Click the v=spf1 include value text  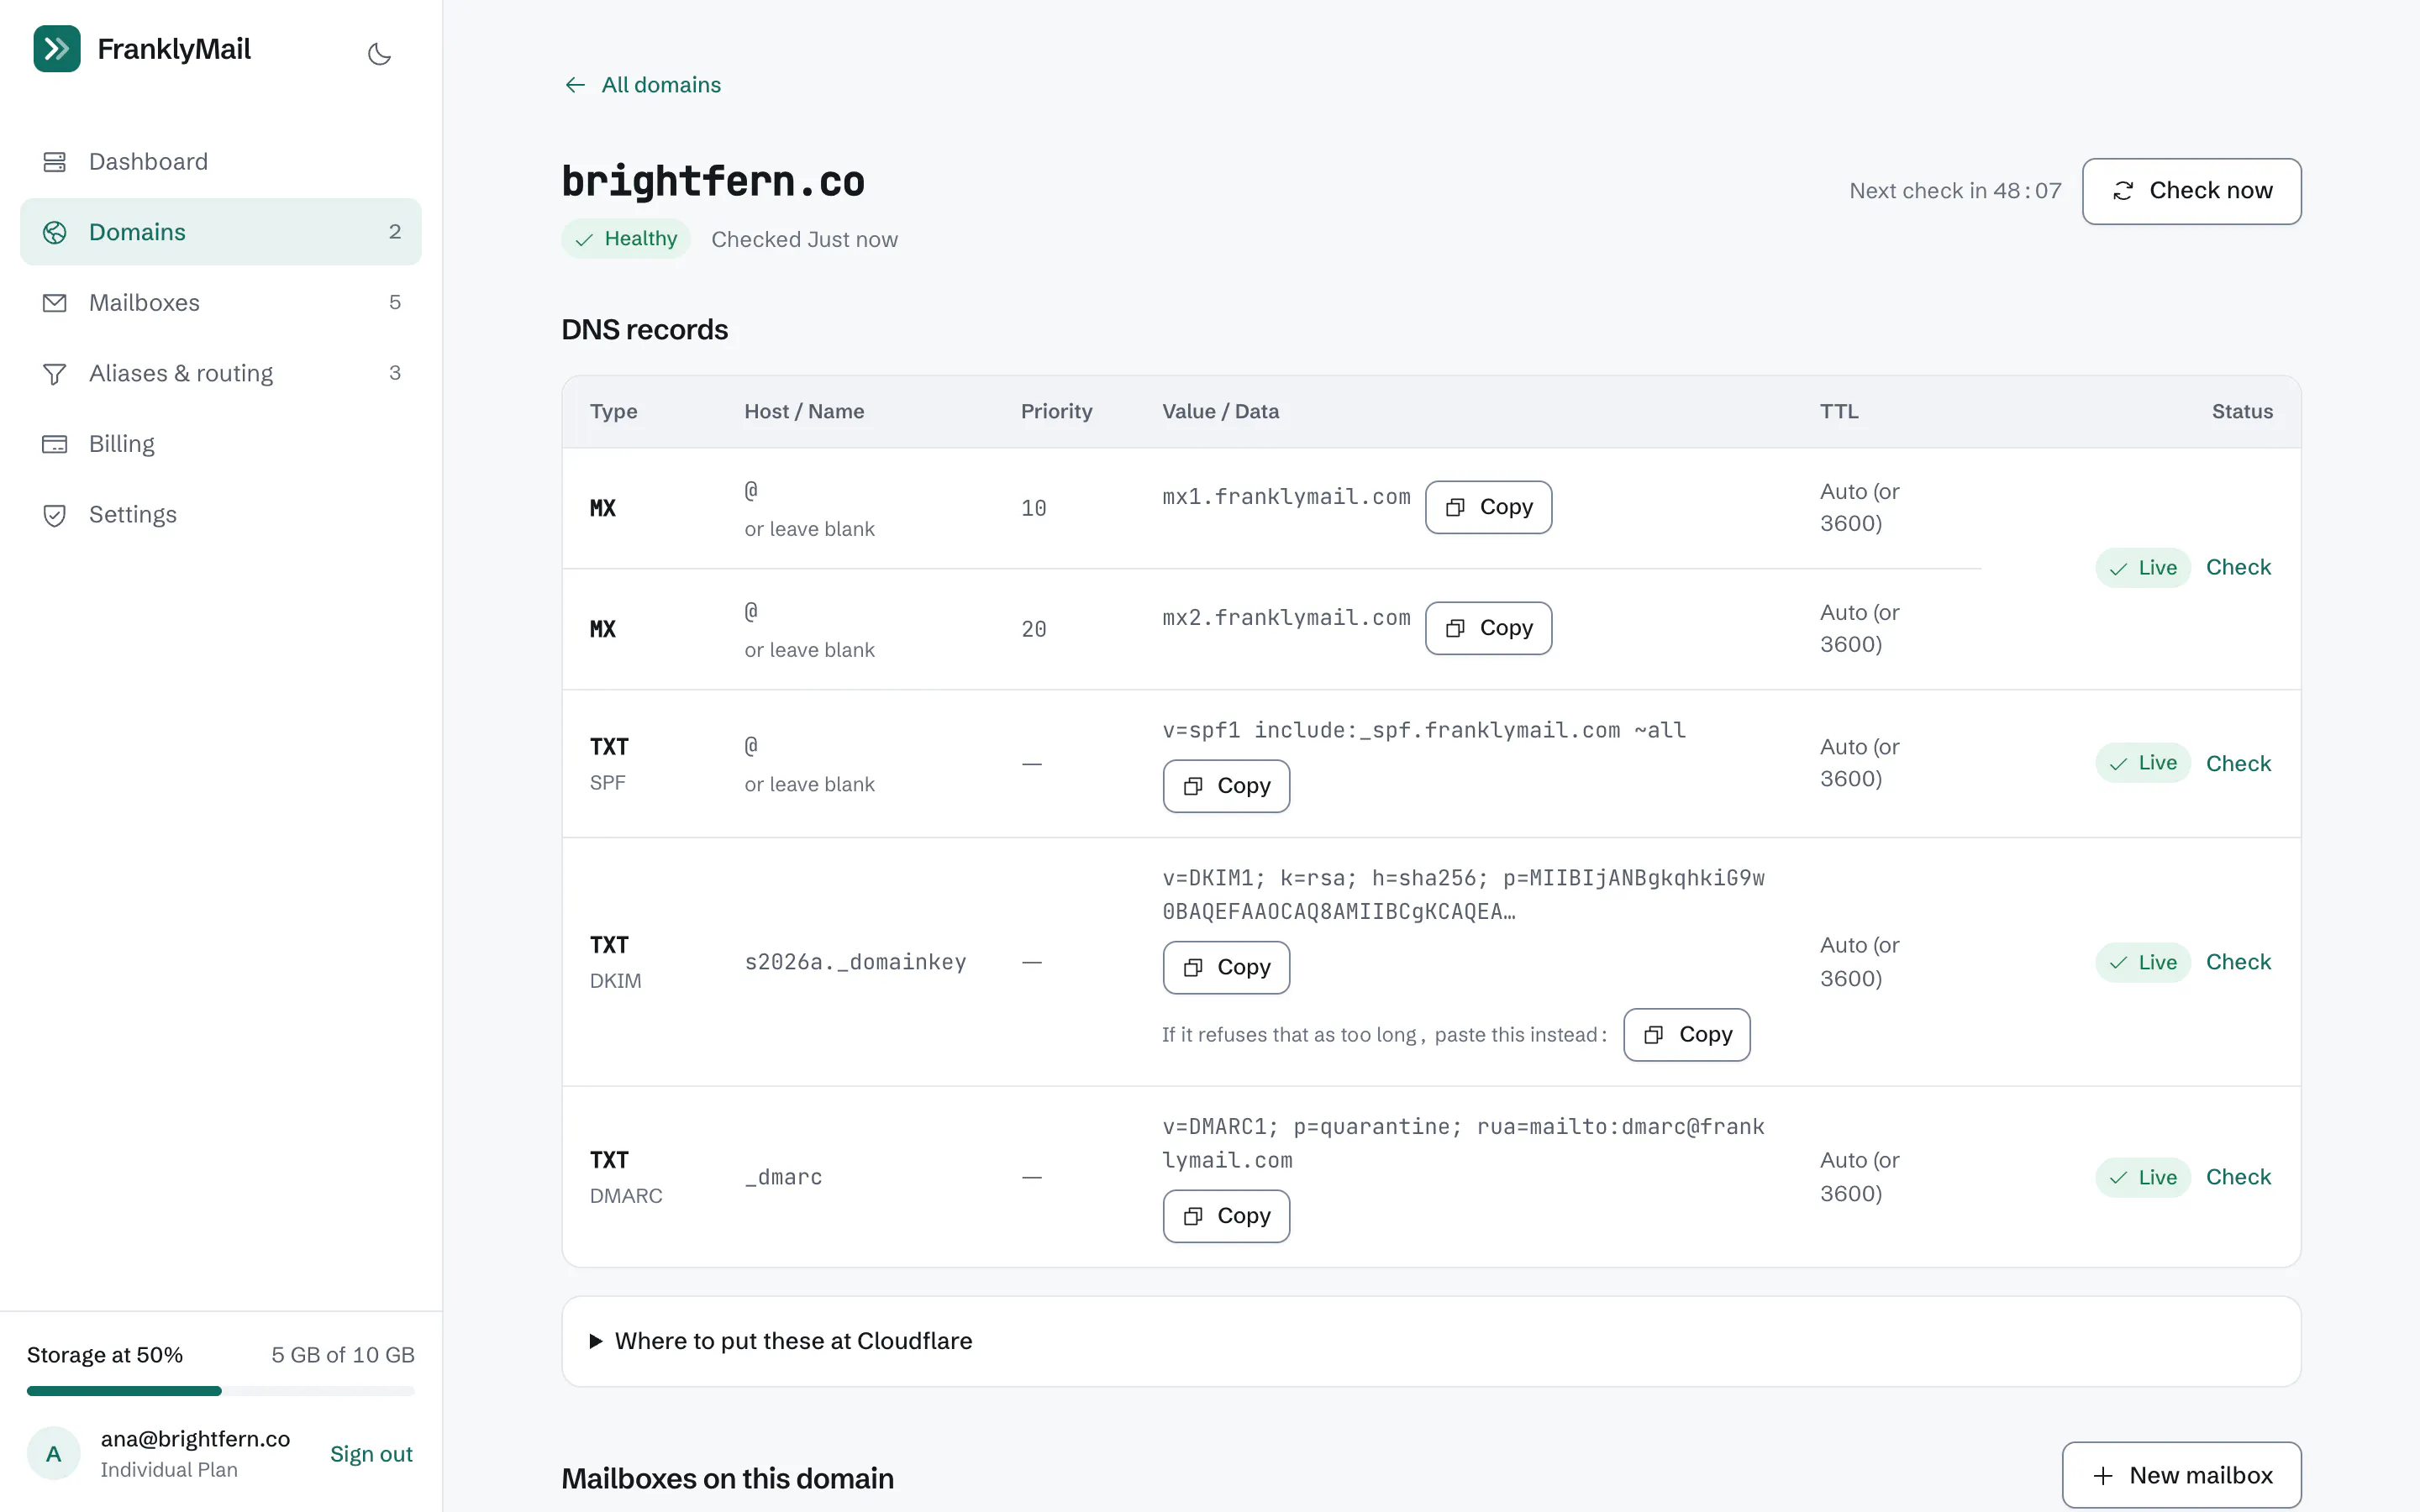(1424, 731)
